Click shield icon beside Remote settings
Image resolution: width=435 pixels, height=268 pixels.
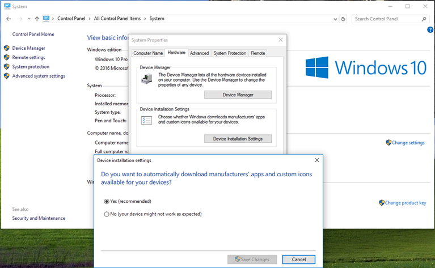(7, 57)
